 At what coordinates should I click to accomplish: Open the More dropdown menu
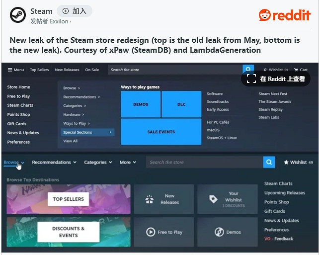[128, 162]
